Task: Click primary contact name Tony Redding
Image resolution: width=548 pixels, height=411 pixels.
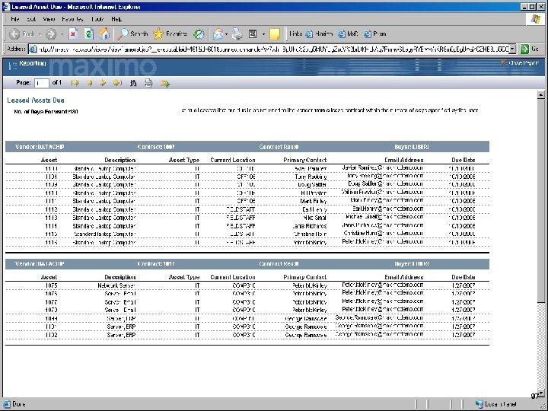Action: (x=311, y=177)
